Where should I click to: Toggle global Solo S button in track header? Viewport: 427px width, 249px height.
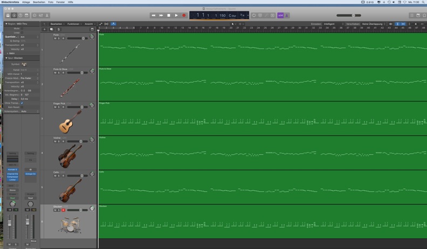pos(59,30)
